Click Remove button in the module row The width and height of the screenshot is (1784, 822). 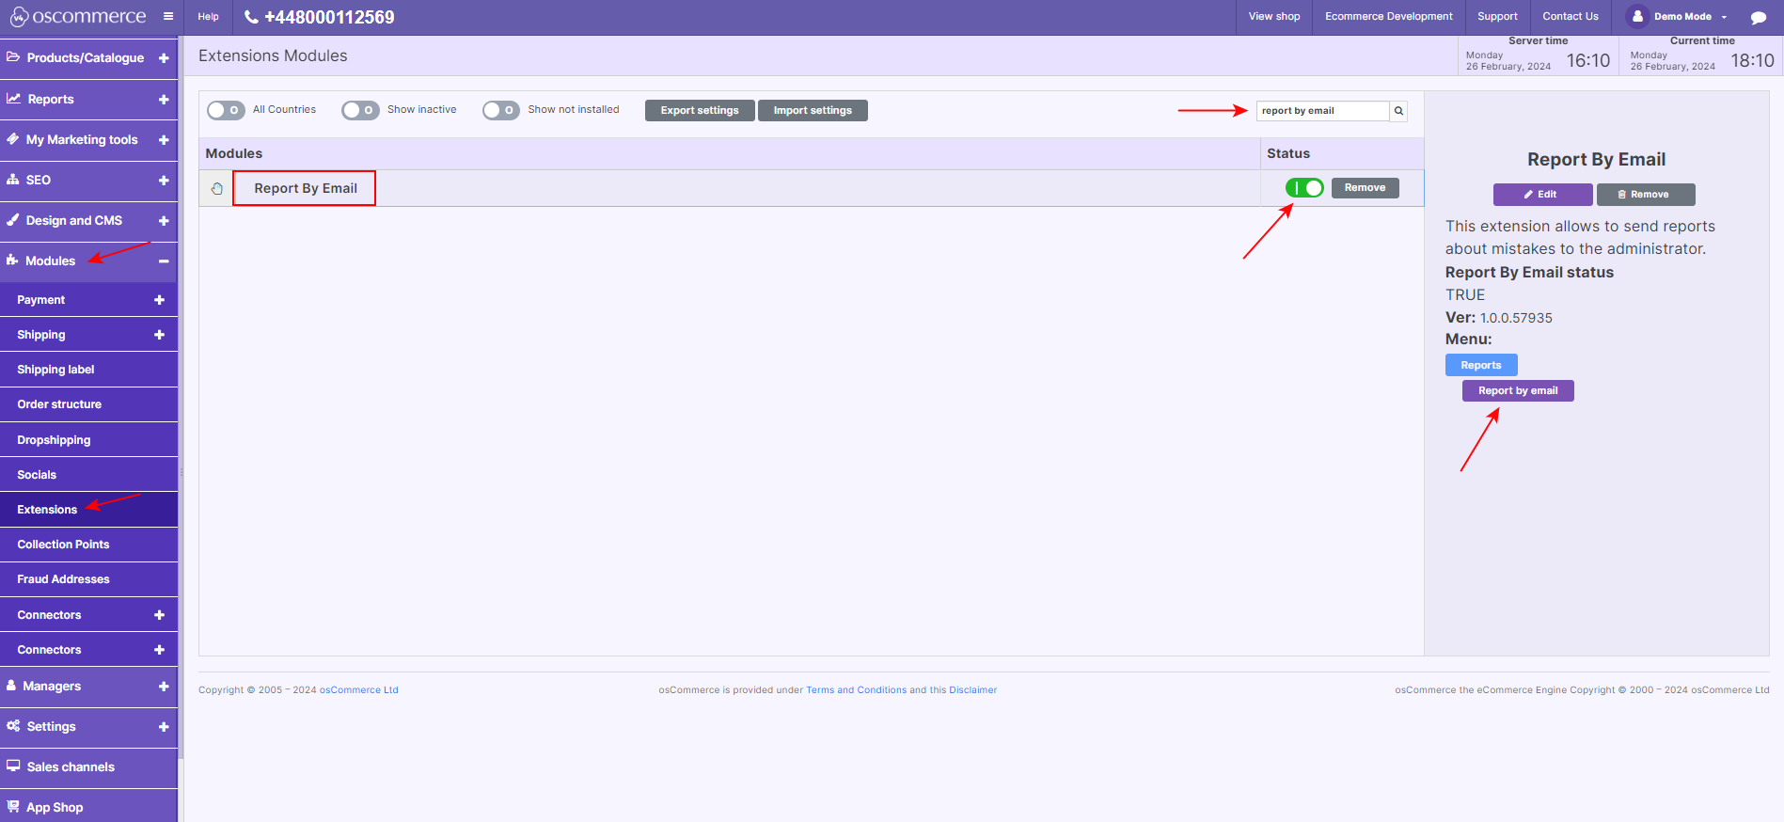click(1365, 188)
